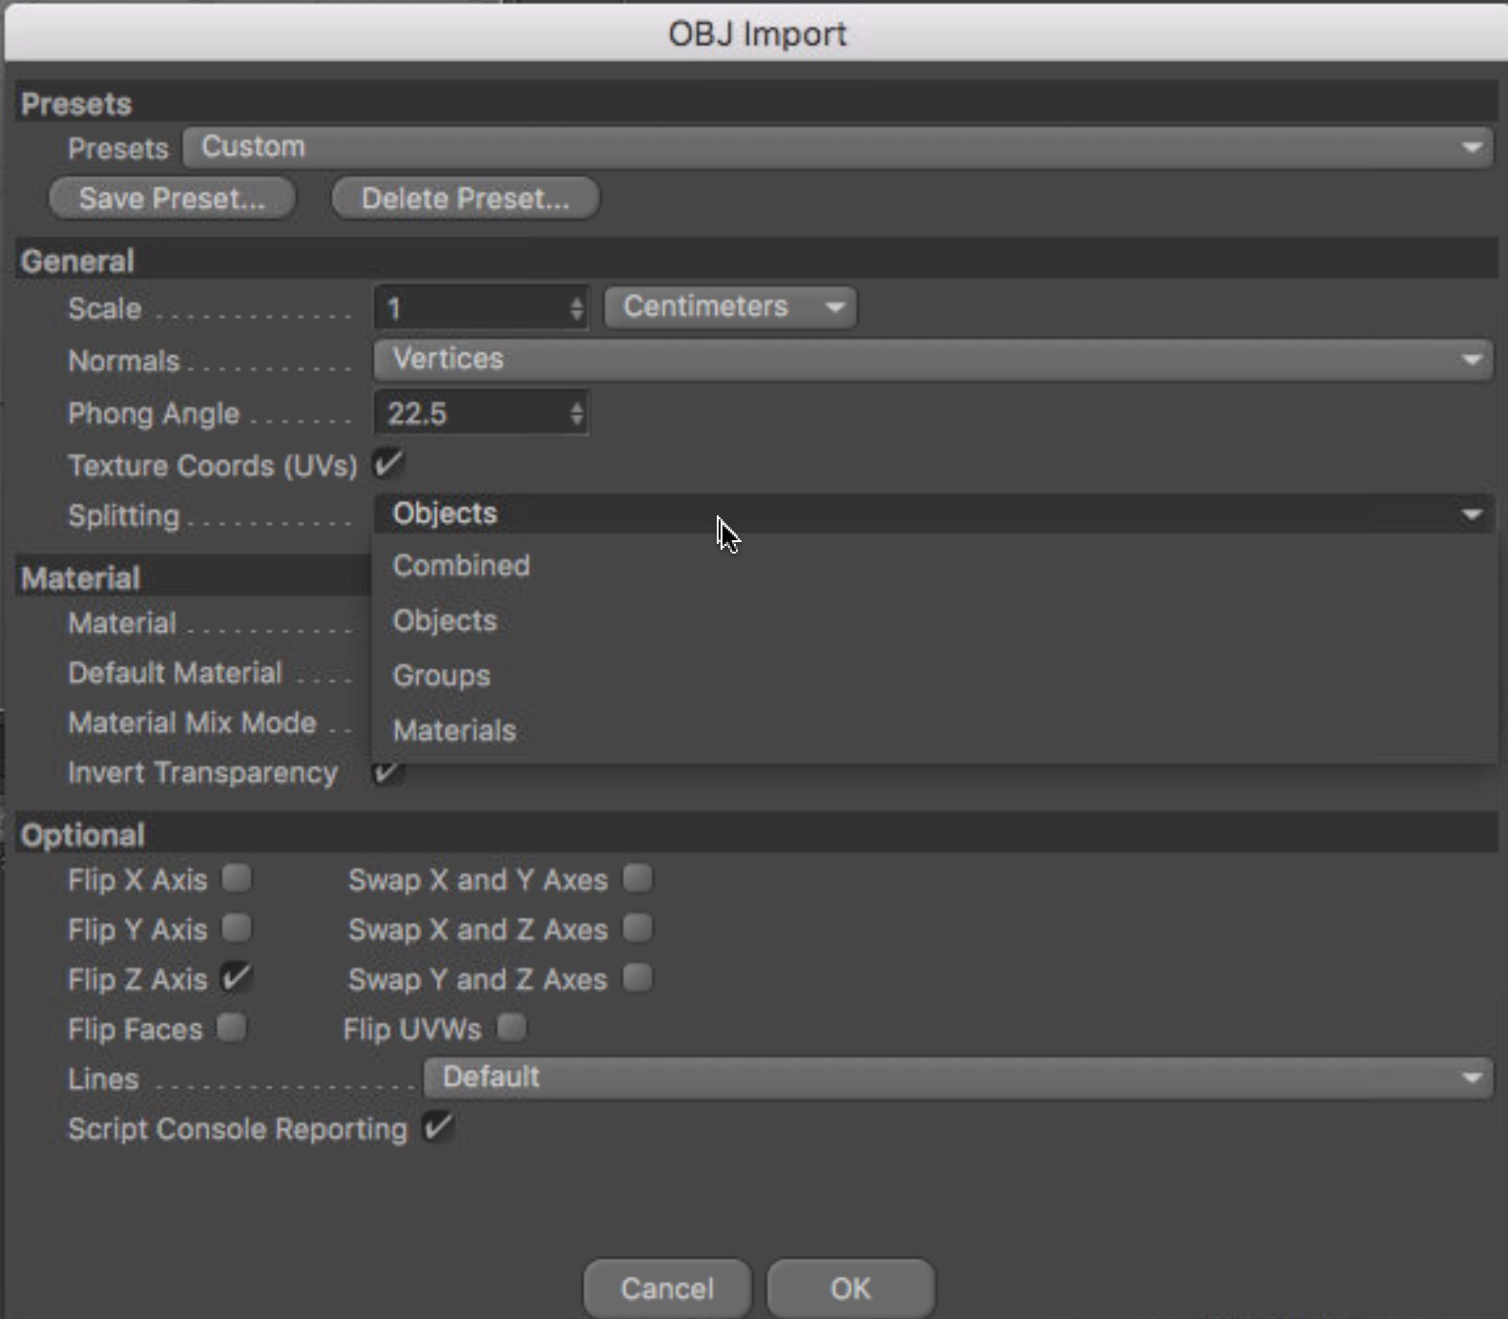Click the OK button
This screenshot has width=1508, height=1319.
click(850, 1288)
